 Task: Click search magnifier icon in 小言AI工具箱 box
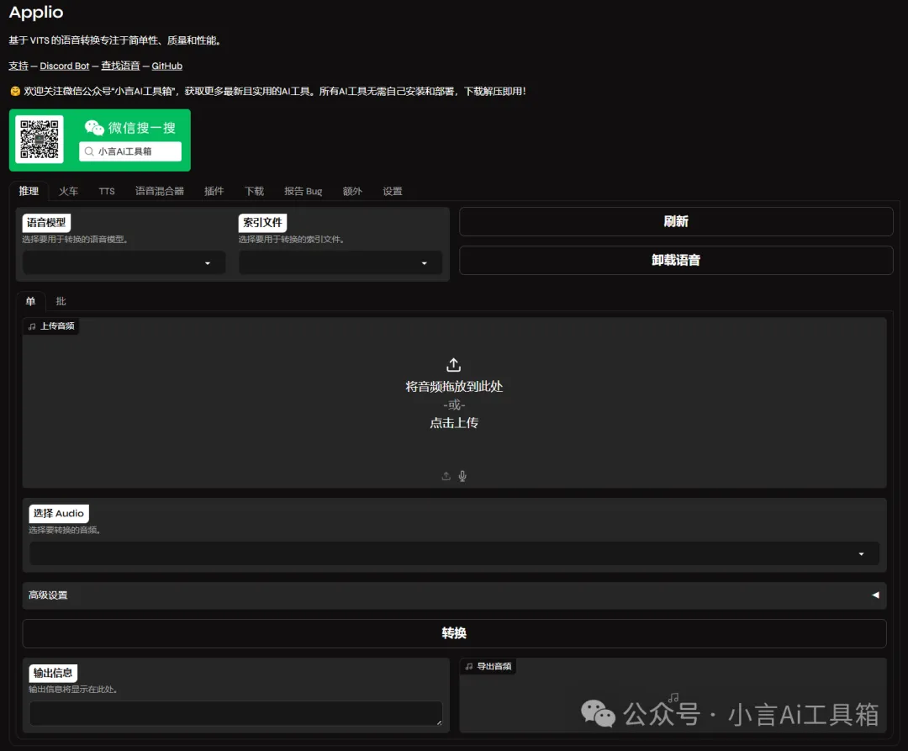(89, 151)
